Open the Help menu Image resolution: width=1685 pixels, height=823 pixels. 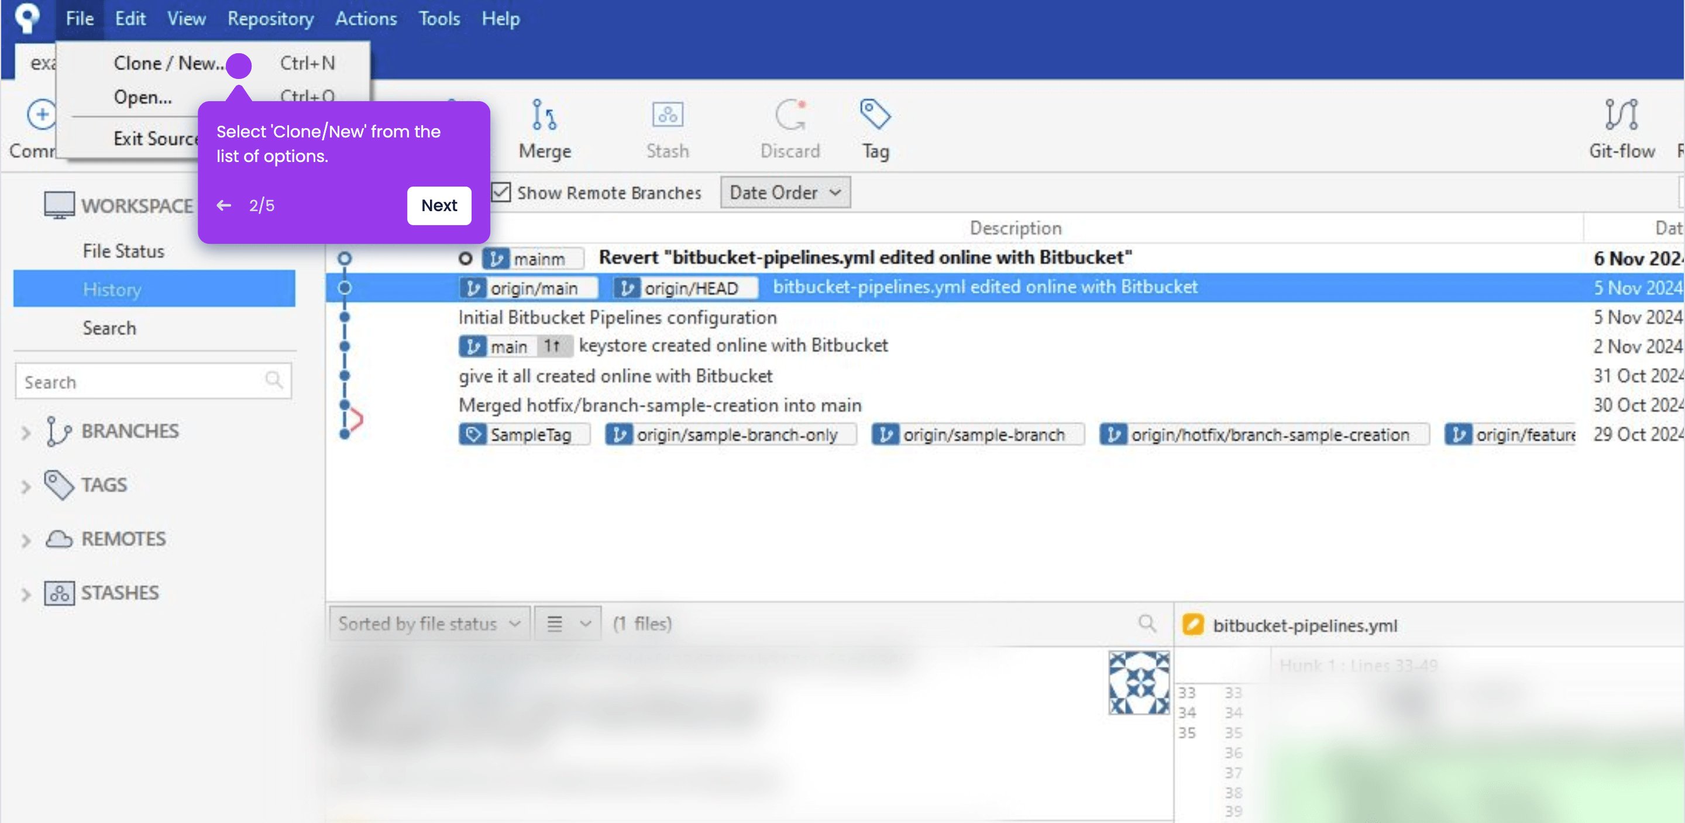tap(500, 18)
